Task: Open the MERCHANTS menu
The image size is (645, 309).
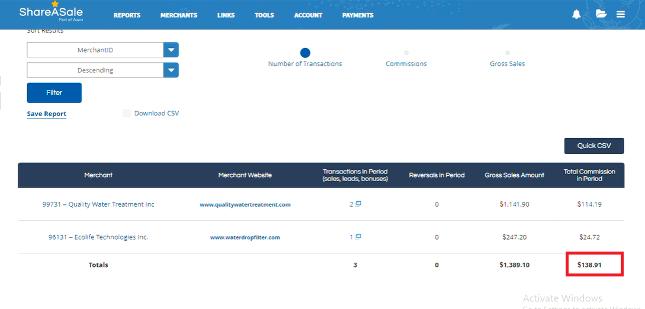Action: point(179,15)
